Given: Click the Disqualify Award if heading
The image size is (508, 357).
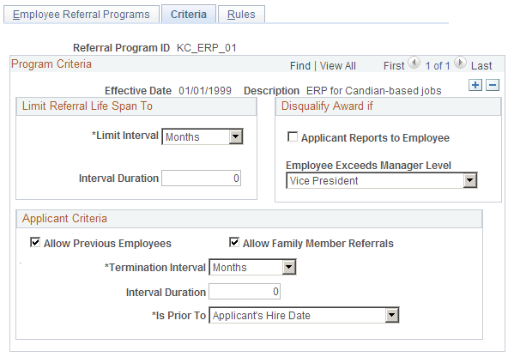Looking at the screenshot, I should coord(327,106).
